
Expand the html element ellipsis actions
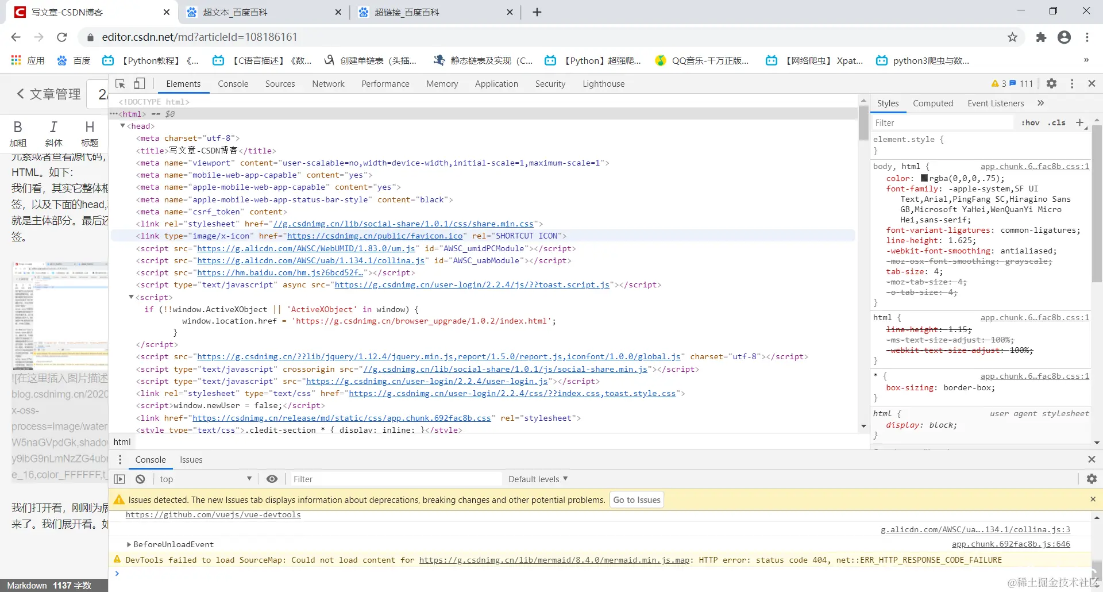[x=114, y=113]
